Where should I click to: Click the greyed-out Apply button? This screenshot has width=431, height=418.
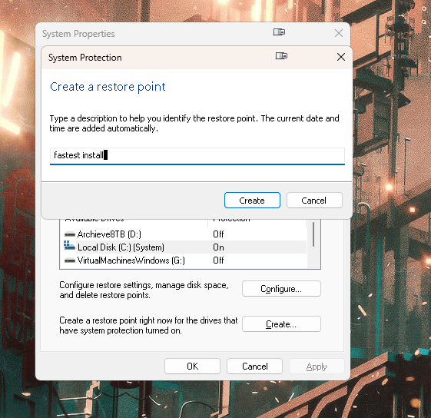click(317, 367)
